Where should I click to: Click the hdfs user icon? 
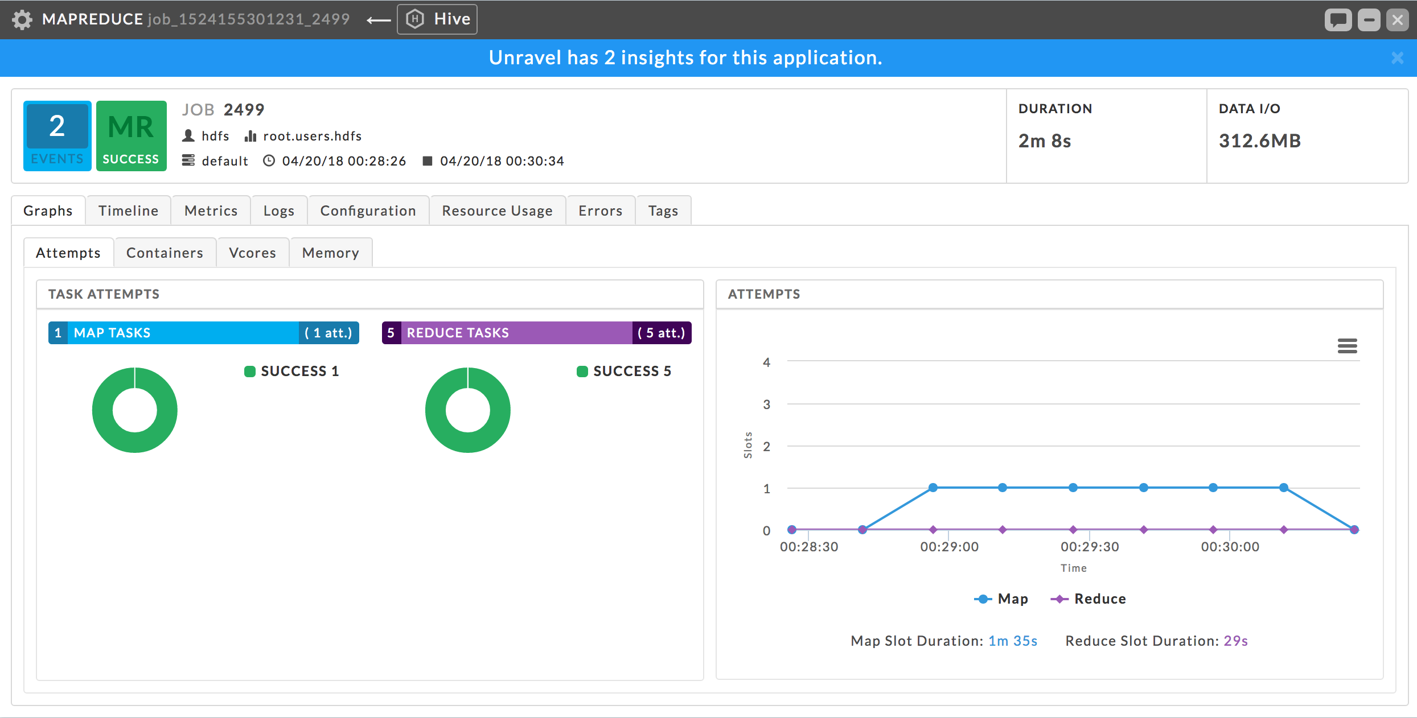(188, 136)
